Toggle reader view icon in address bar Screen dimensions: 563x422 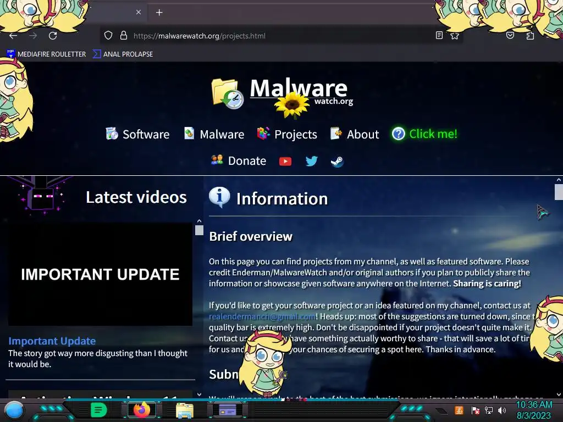click(439, 35)
